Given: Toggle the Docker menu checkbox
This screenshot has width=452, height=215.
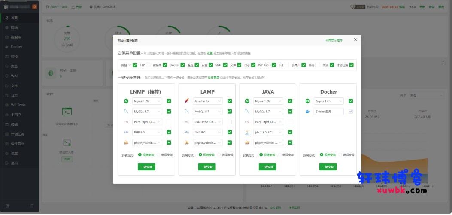Looking at the screenshot, I should (182, 65).
